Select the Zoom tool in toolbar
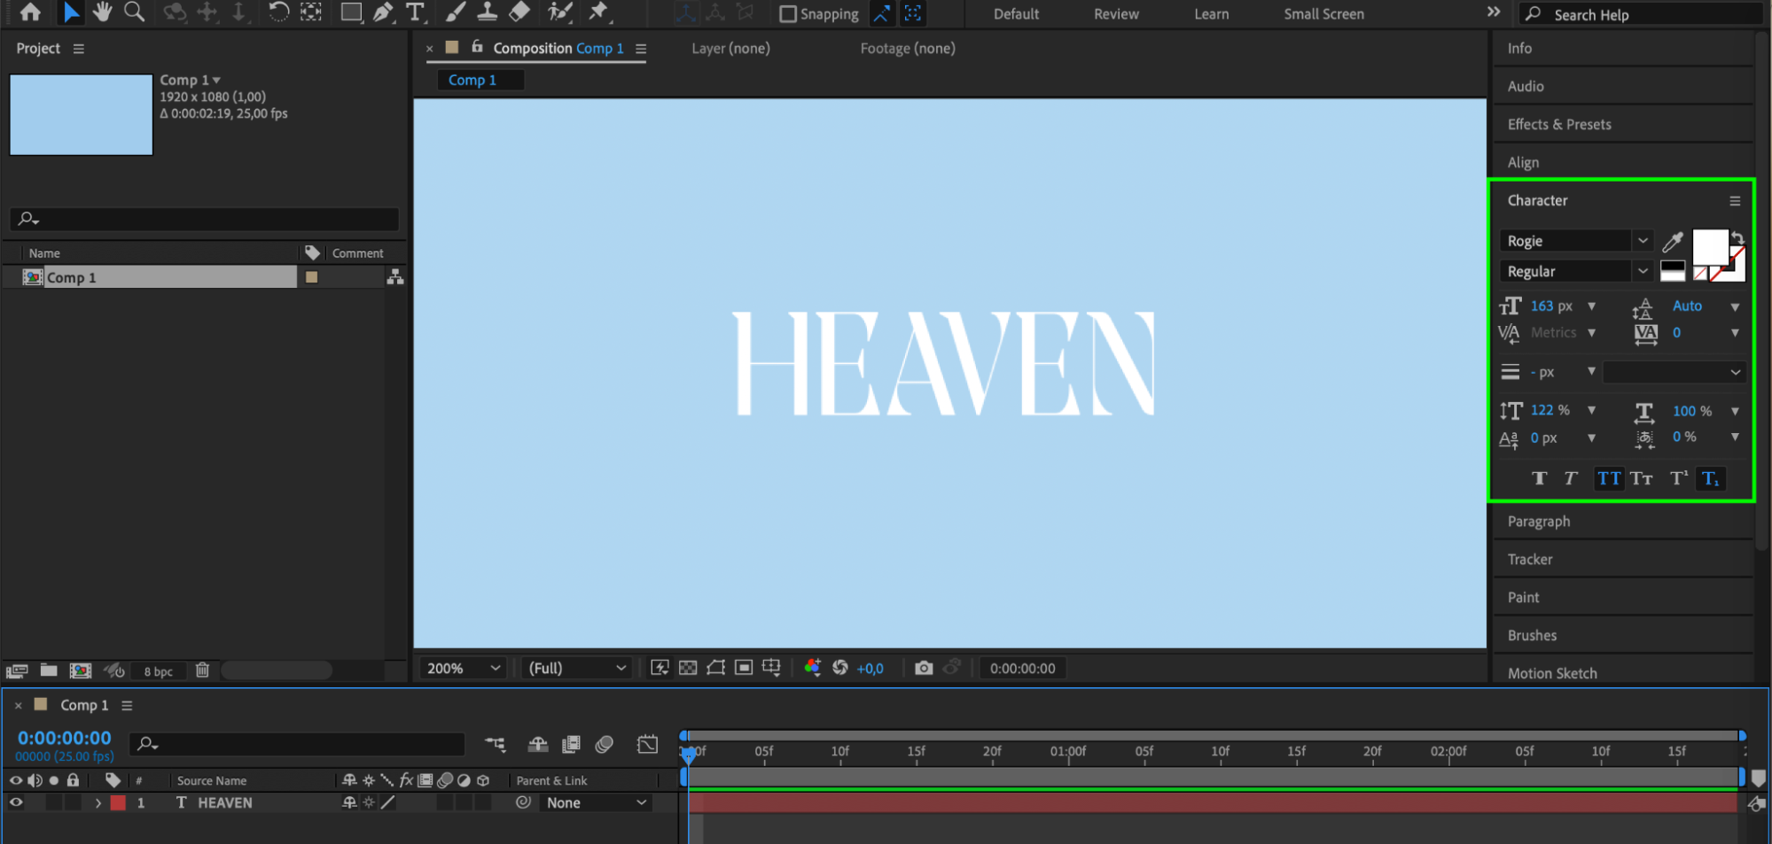The image size is (1772, 844). click(x=134, y=12)
